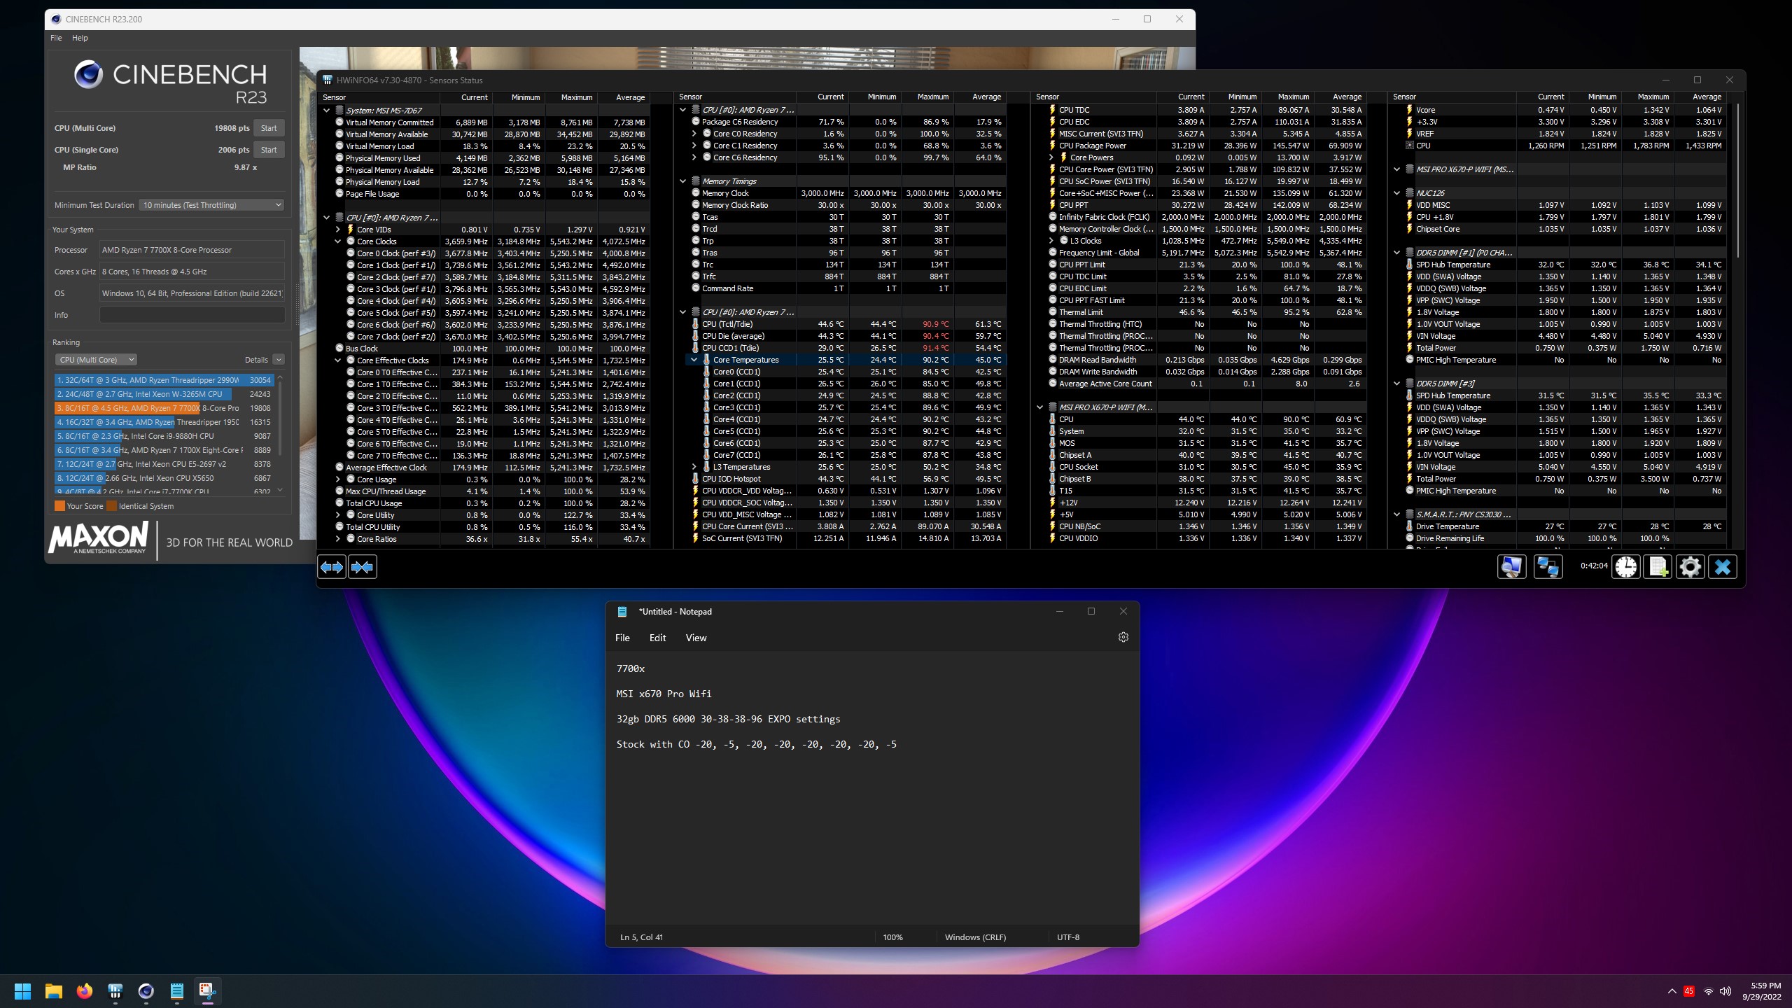Open the taskbar clock and date
Screen dimensions: 1792x1008
tap(1761, 991)
